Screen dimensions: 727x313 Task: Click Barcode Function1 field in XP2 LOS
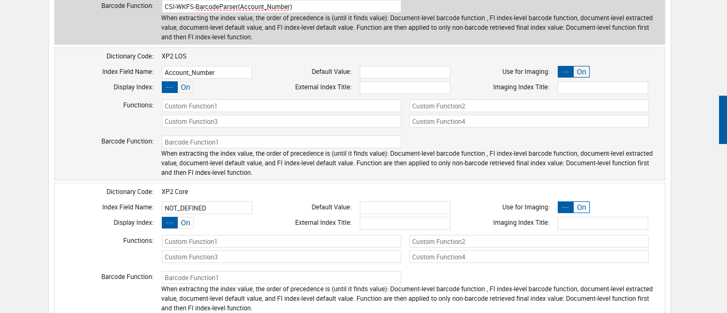(281, 142)
